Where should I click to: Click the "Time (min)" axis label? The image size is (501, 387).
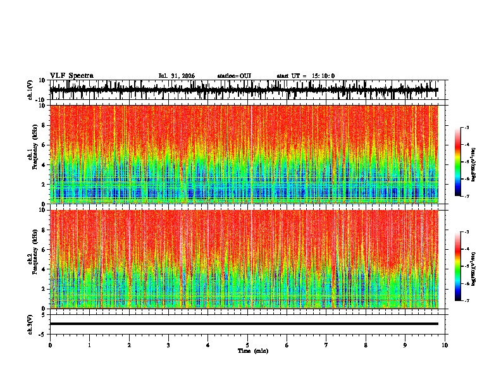pos(253,351)
